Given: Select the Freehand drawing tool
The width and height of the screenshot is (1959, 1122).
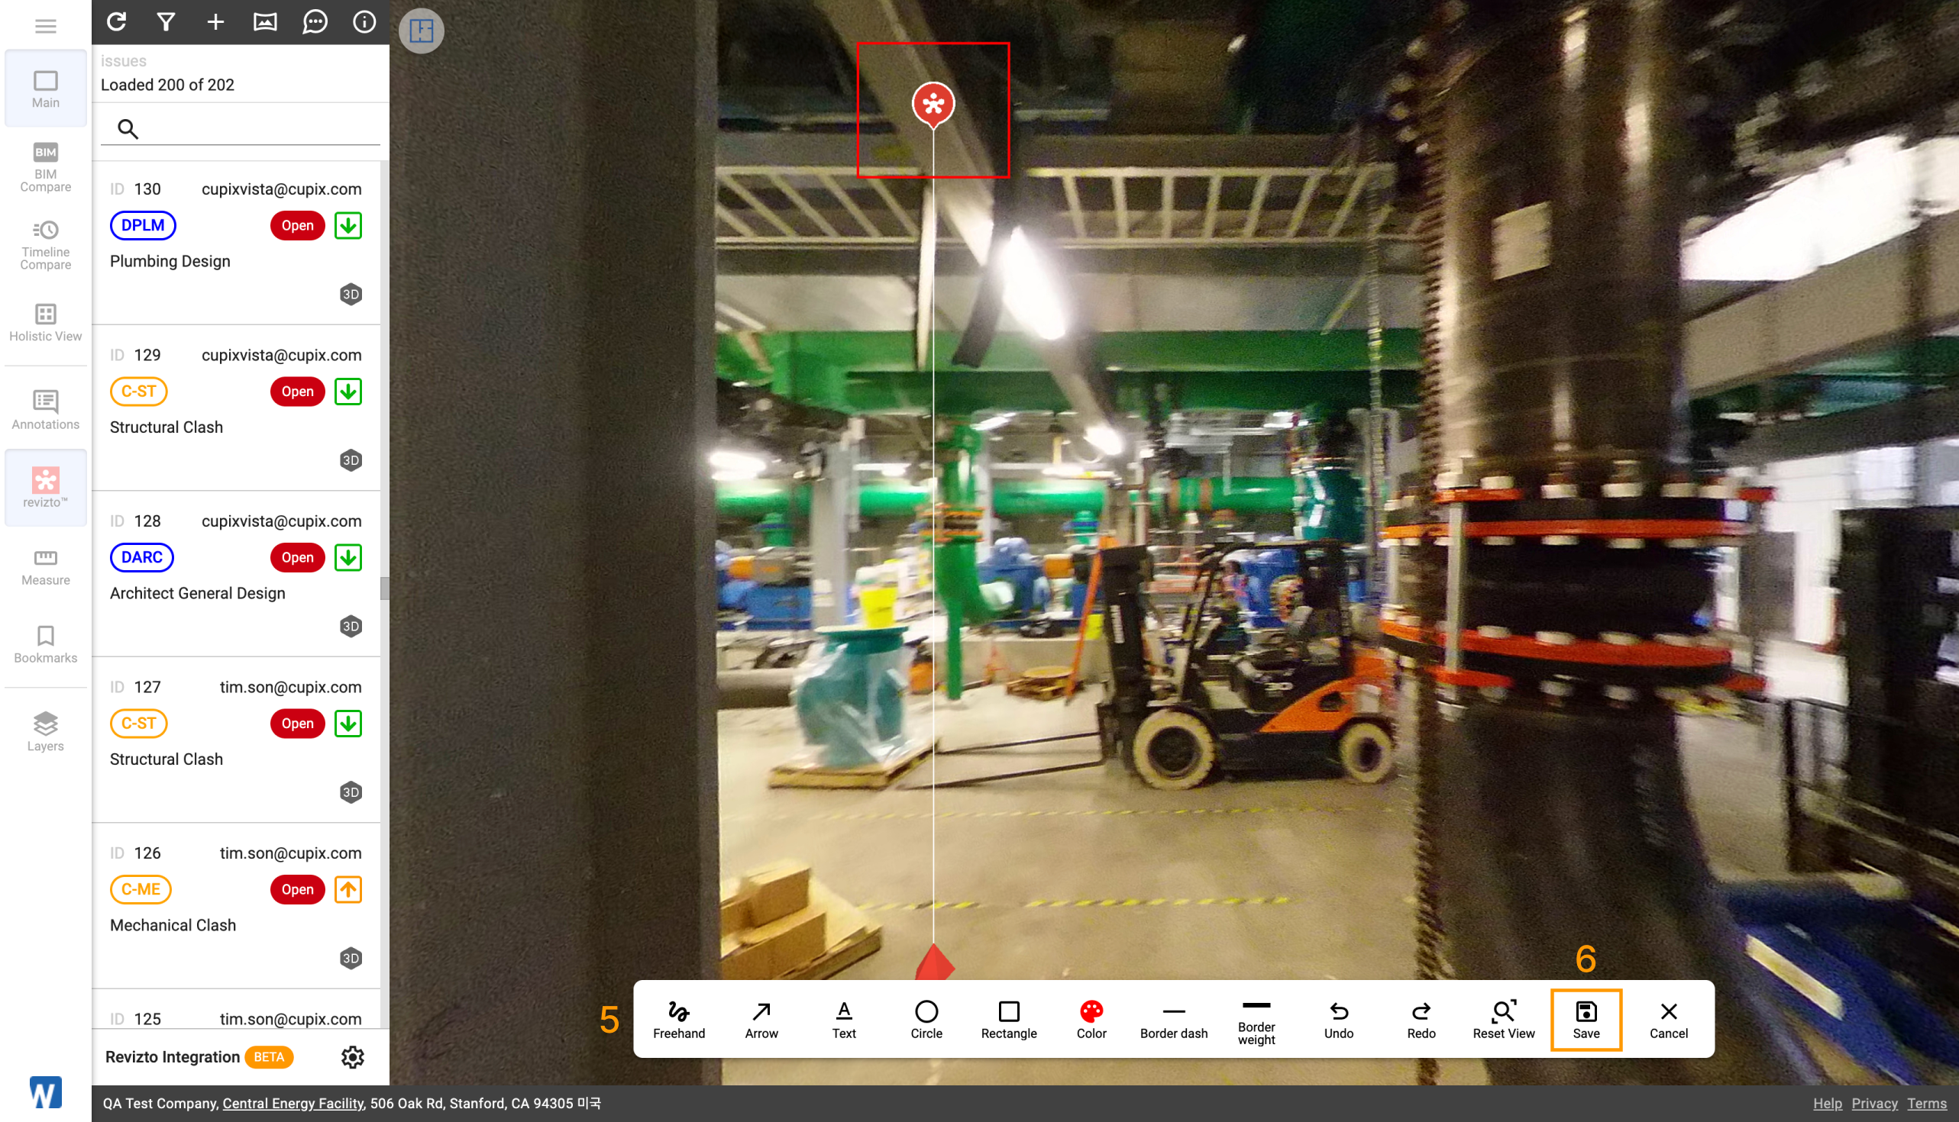Looking at the screenshot, I should [679, 1020].
